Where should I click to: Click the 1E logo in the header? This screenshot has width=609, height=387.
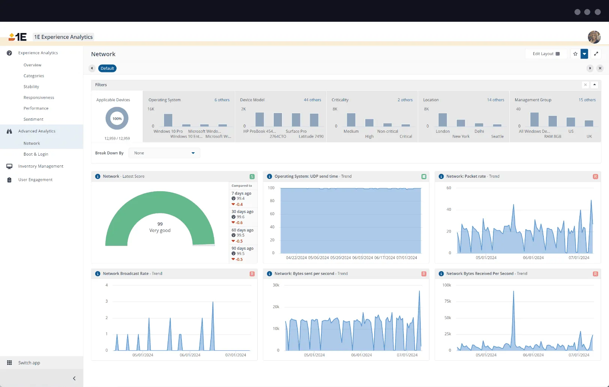(17, 37)
